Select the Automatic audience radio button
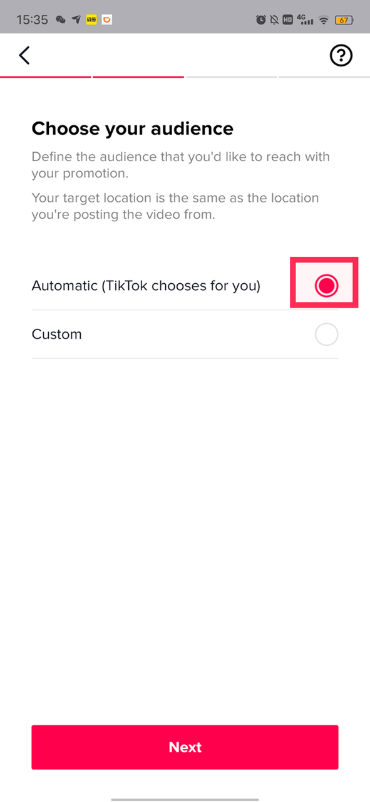Viewport: 370px width, 802px height. [x=326, y=286]
